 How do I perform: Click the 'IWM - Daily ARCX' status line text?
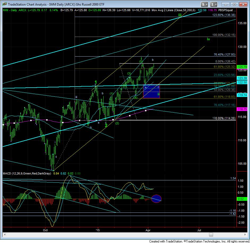[15, 10]
